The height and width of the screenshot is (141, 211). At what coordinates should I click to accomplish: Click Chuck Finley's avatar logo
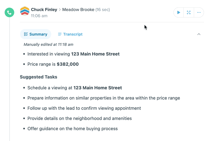pyautogui.click(x=25, y=11)
